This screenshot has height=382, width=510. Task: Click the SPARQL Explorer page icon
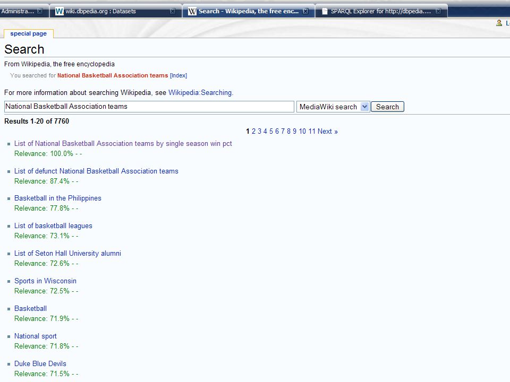point(325,11)
